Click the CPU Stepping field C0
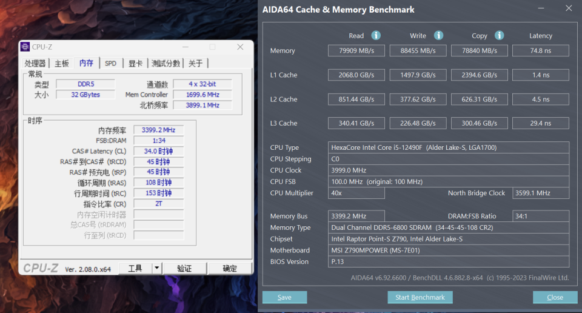The image size is (582, 313). coord(449,159)
